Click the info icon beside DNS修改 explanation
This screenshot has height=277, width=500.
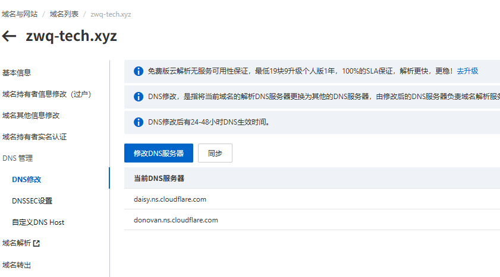point(139,97)
